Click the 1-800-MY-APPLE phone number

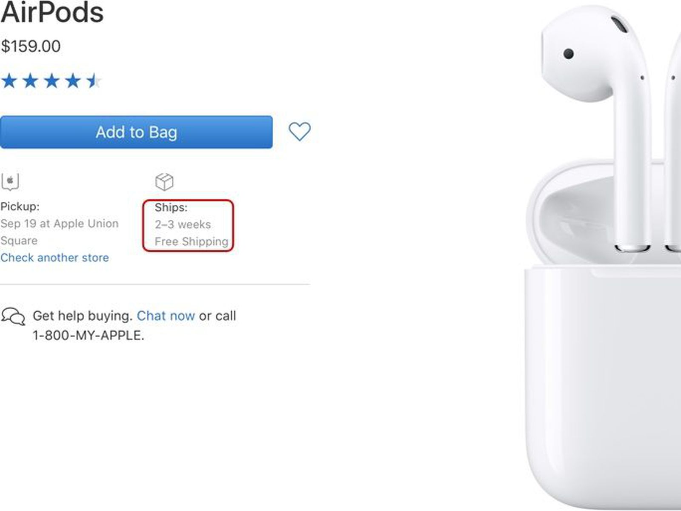click(89, 336)
